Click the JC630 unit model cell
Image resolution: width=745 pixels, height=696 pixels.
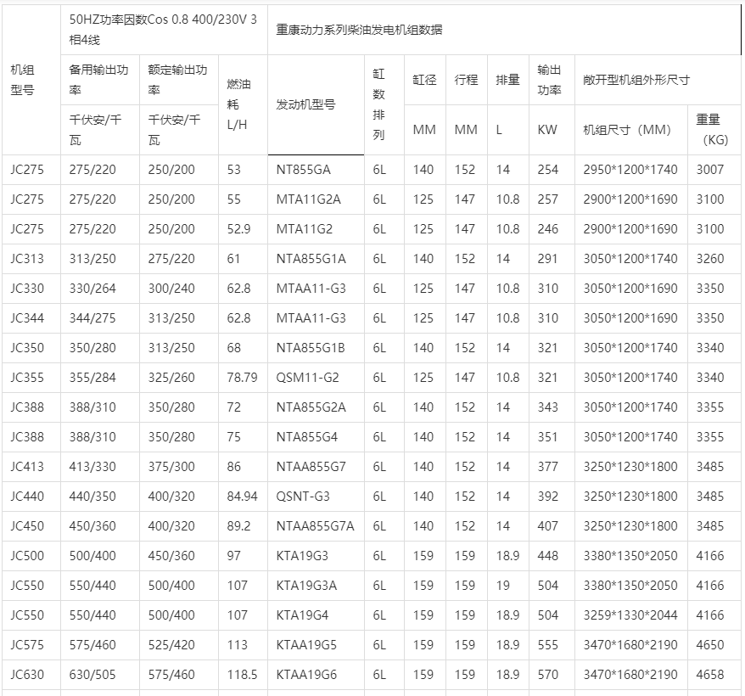tap(28, 675)
